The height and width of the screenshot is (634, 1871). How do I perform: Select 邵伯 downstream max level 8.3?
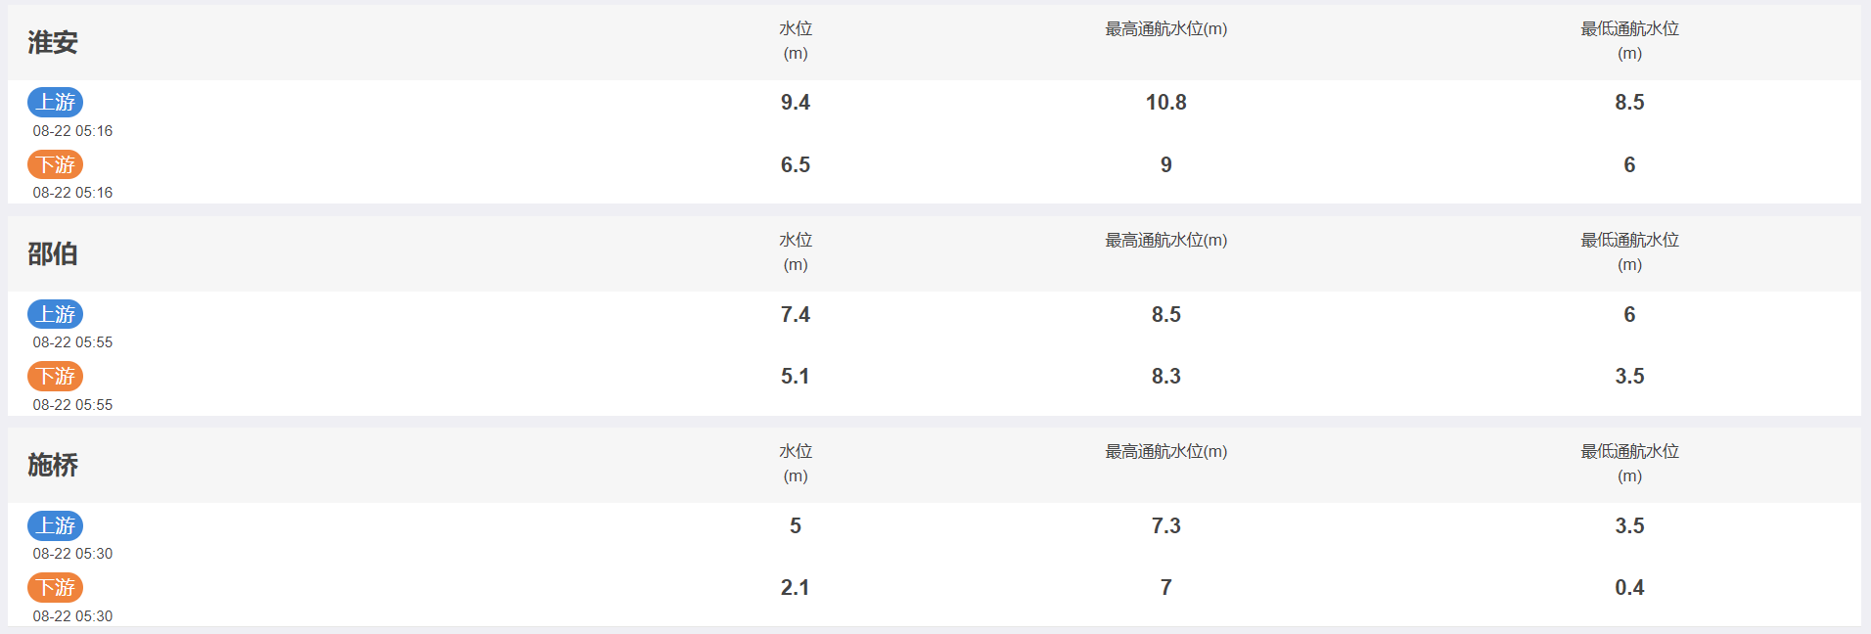pos(1166,377)
